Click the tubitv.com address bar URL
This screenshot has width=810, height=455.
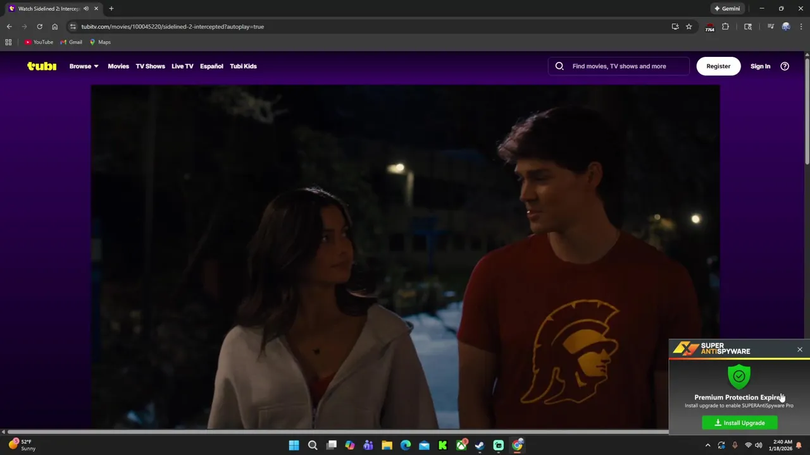[173, 27]
